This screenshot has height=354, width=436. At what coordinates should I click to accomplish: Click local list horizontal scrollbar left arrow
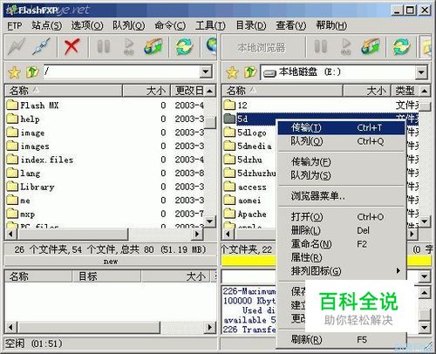coord(228,234)
